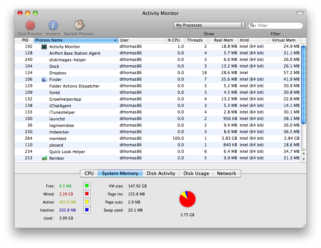Click the Process Name sort arrow
The image size is (321, 248).
click(x=116, y=40)
